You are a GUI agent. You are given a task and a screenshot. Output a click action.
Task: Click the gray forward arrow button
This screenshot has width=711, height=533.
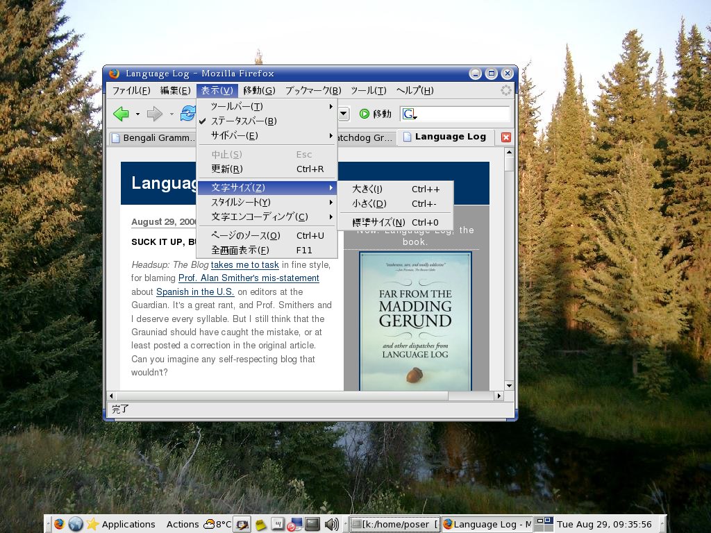point(155,114)
